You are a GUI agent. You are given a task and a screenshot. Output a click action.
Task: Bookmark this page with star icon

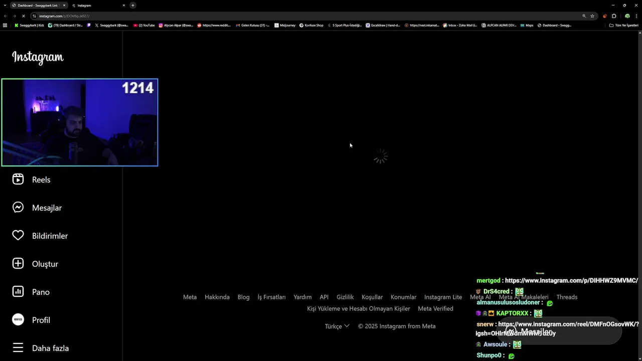click(592, 16)
